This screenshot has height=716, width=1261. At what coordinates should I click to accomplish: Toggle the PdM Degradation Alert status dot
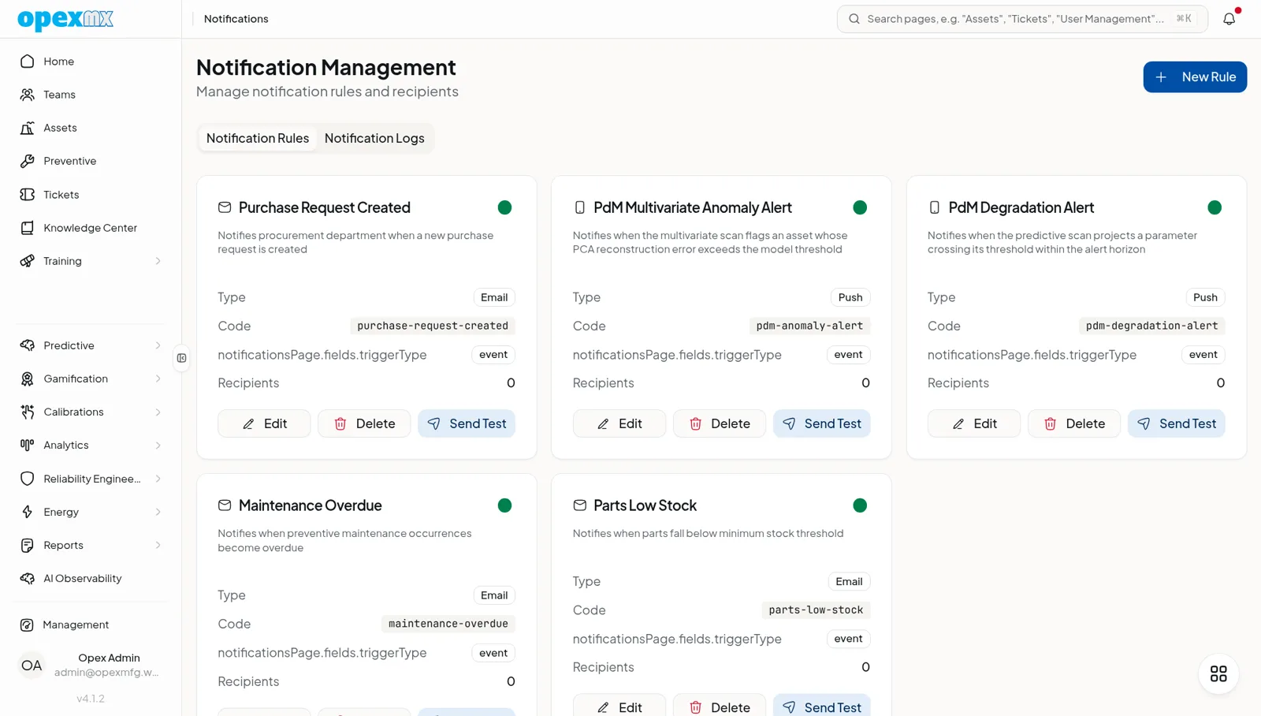pos(1215,207)
